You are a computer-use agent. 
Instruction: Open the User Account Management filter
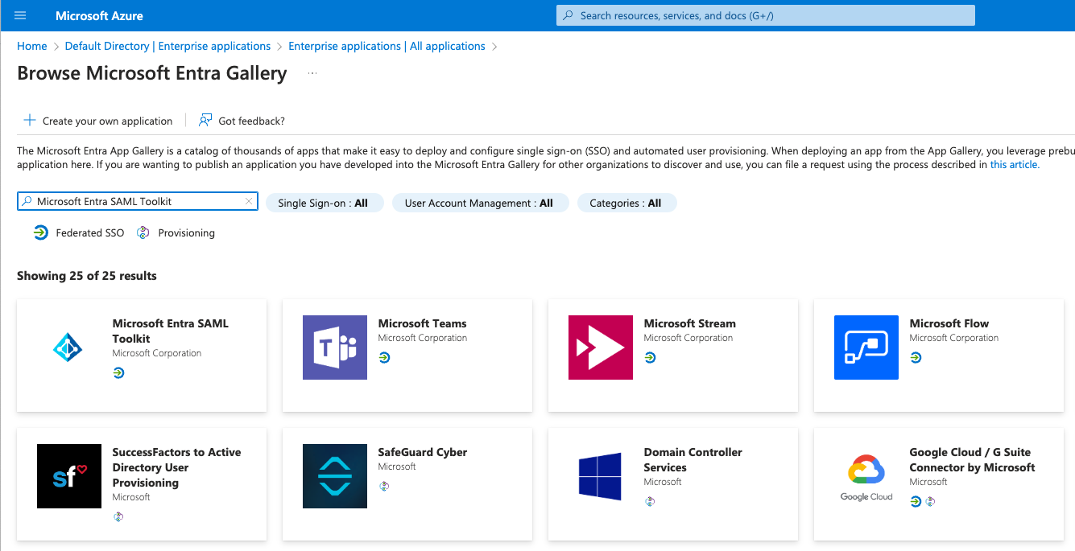click(x=479, y=204)
